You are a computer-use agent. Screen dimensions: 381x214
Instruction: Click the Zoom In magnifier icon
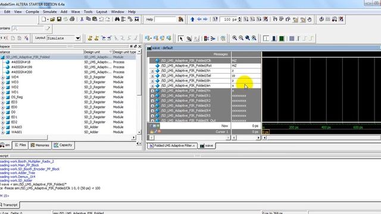tap(235, 38)
